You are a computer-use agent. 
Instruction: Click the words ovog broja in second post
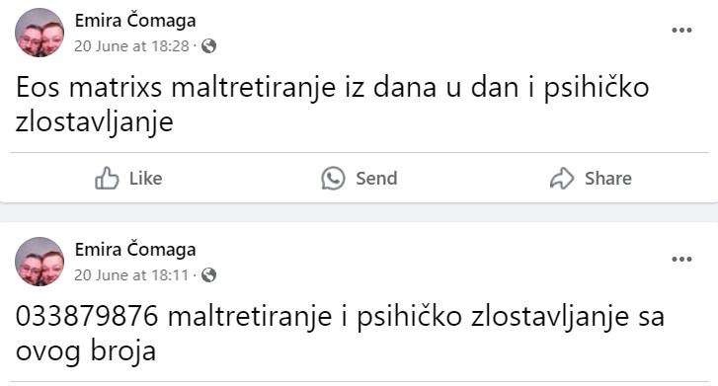pyautogui.click(x=86, y=351)
